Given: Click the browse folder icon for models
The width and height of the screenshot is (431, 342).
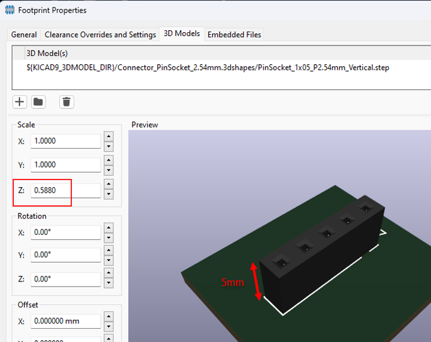Looking at the screenshot, I should [x=38, y=102].
